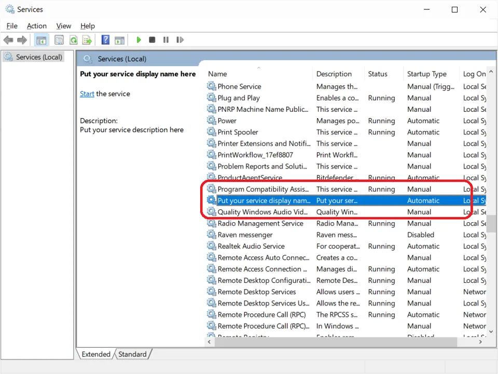
Task: Click the Refresh toolbar icon
Action: pyautogui.click(x=73, y=40)
